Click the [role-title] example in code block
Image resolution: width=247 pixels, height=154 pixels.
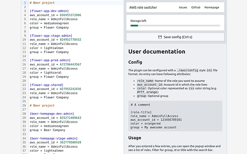tap(141, 112)
